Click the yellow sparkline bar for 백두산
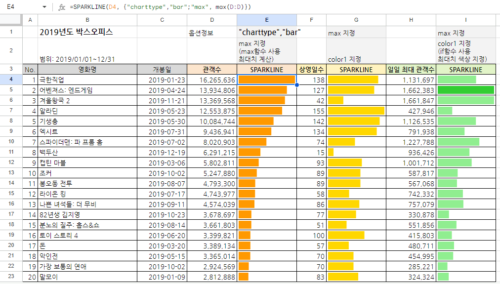This screenshot has width=500, height=284. click(331, 152)
